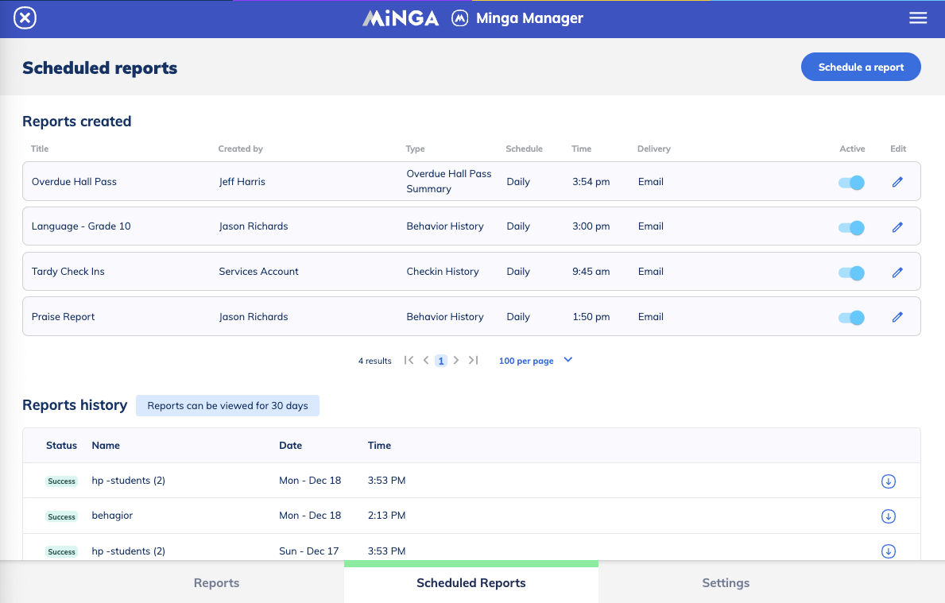
Task: Turn off the Praise Report schedule
Action: pyautogui.click(x=851, y=316)
